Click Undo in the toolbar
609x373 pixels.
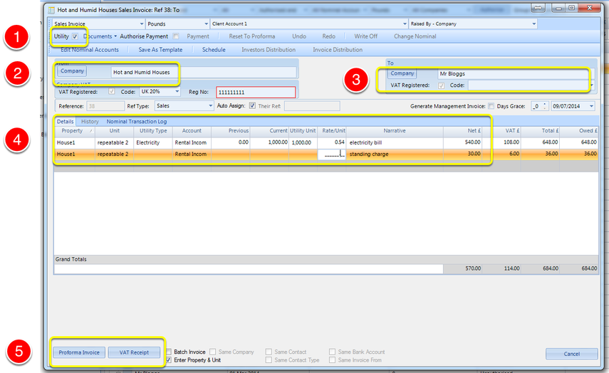(x=299, y=36)
